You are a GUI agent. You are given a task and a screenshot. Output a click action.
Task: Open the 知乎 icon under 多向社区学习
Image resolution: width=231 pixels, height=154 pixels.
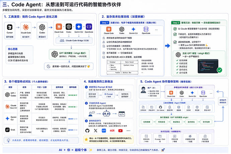[104, 131]
